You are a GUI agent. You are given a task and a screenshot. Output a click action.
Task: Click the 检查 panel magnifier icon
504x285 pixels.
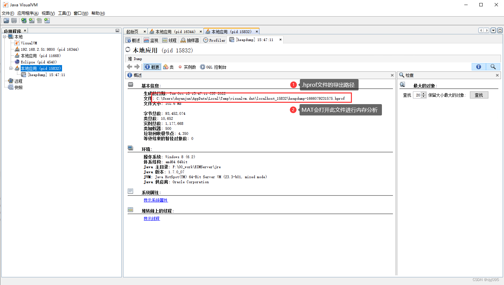(402, 75)
